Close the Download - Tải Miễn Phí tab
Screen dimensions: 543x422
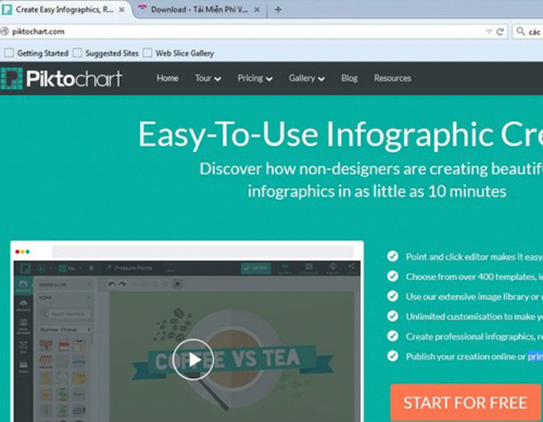click(257, 9)
